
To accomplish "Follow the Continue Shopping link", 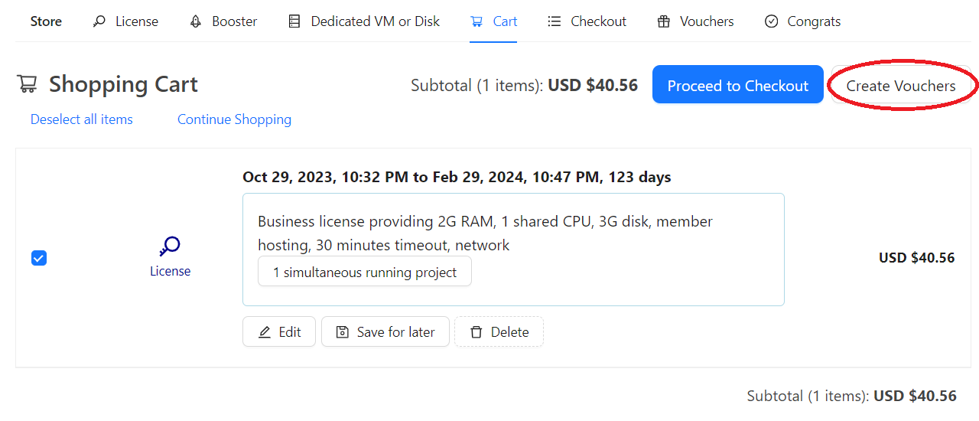I will click(x=234, y=119).
